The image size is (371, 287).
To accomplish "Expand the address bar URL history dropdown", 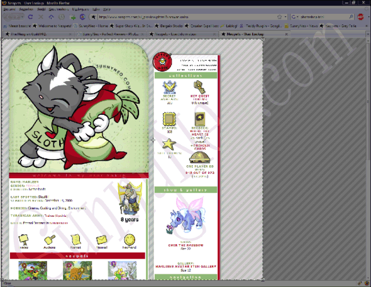I will click(285, 17).
